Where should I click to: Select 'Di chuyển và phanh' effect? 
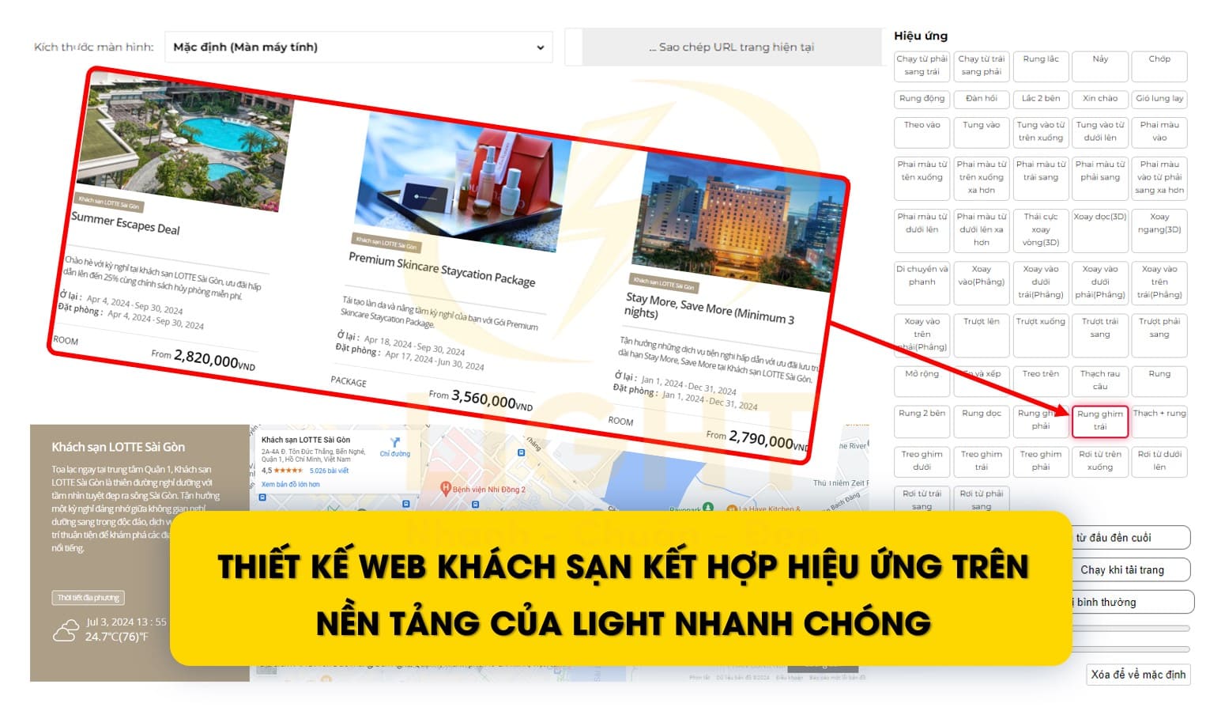click(x=922, y=283)
